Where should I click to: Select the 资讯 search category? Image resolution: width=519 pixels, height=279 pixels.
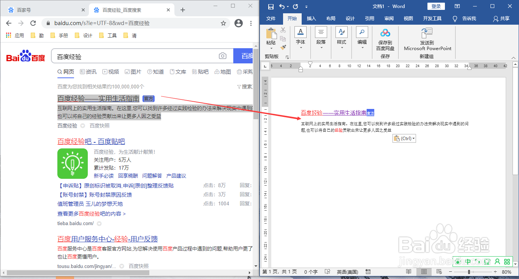pos(88,72)
